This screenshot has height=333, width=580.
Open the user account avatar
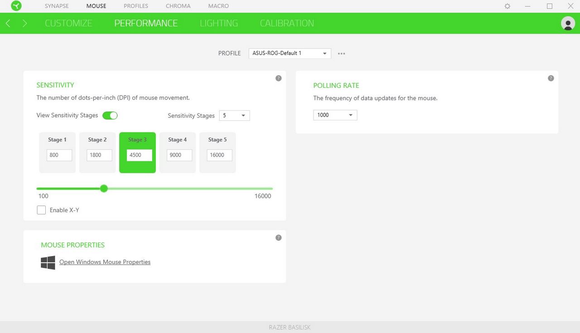pyautogui.click(x=568, y=23)
